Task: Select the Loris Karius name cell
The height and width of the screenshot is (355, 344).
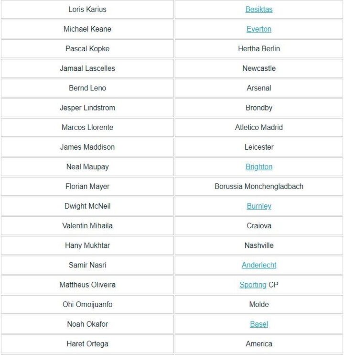Action: pos(87,10)
